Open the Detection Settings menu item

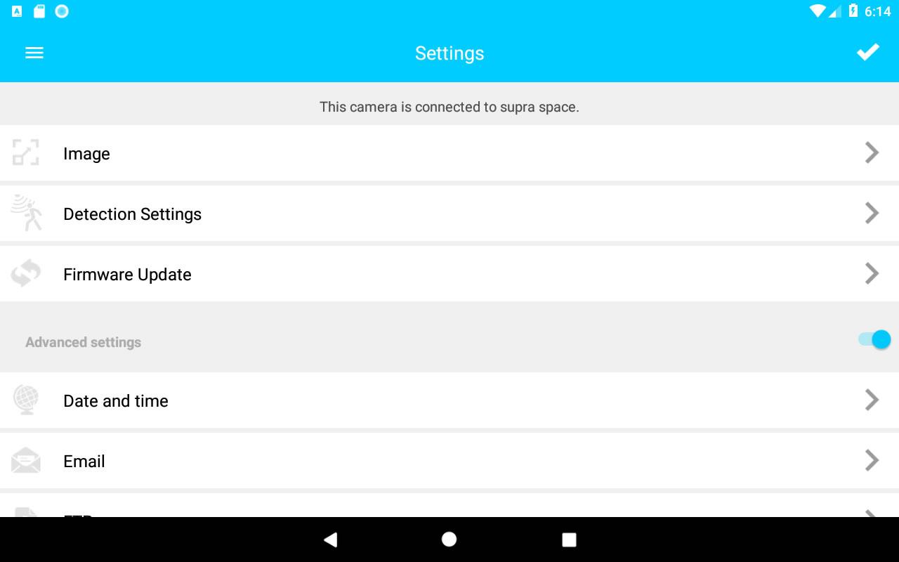click(x=449, y=214)
